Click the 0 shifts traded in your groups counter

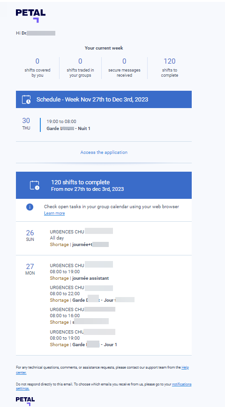coord(80,68)
